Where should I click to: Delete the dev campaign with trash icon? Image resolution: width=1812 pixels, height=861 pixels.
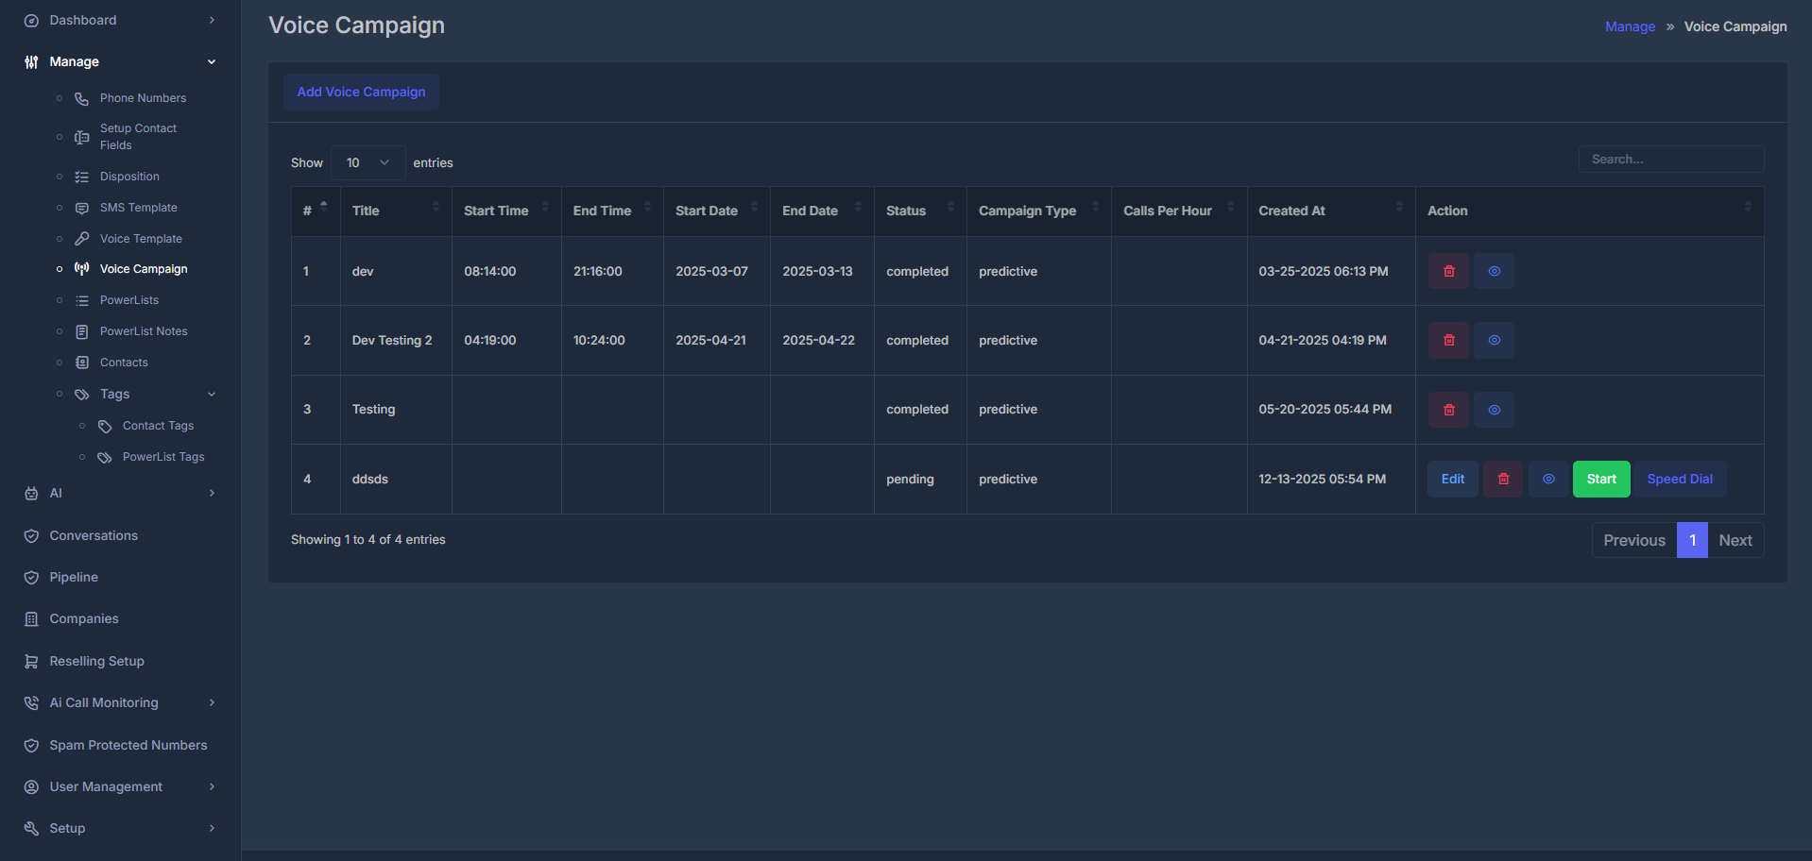[1448, 271]
